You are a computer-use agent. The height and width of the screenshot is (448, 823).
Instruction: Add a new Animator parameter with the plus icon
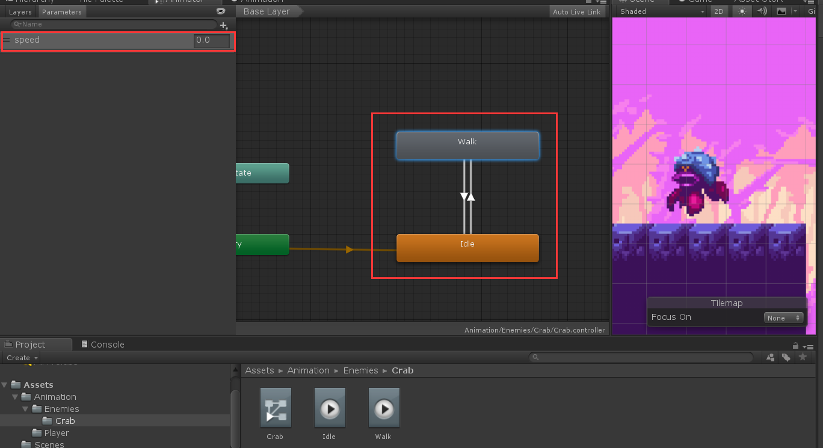pos(223,25)
